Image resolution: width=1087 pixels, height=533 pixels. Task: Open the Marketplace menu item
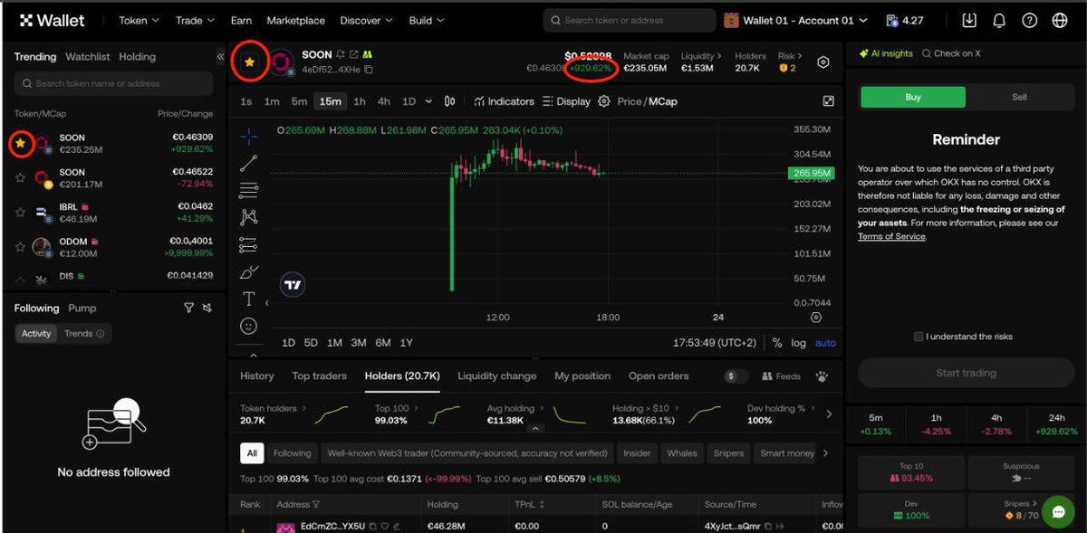296,20
